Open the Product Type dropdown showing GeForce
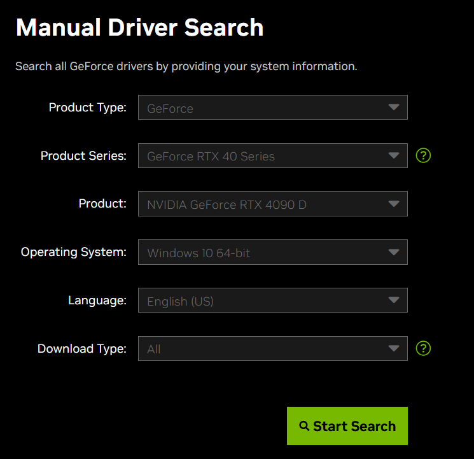This screenshot has height=459, width=474. [273, 108]
